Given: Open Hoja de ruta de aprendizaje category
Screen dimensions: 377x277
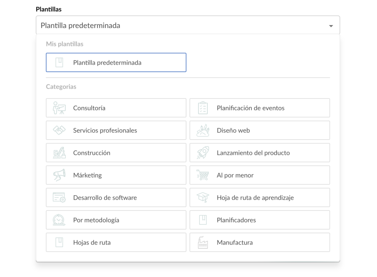Looking at the screenshot, I should (x=260, y=198).
